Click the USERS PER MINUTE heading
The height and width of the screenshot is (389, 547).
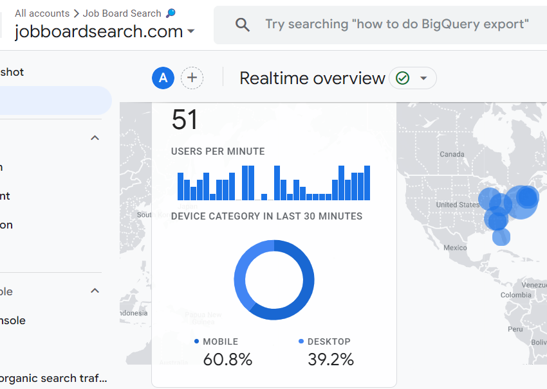218,151
